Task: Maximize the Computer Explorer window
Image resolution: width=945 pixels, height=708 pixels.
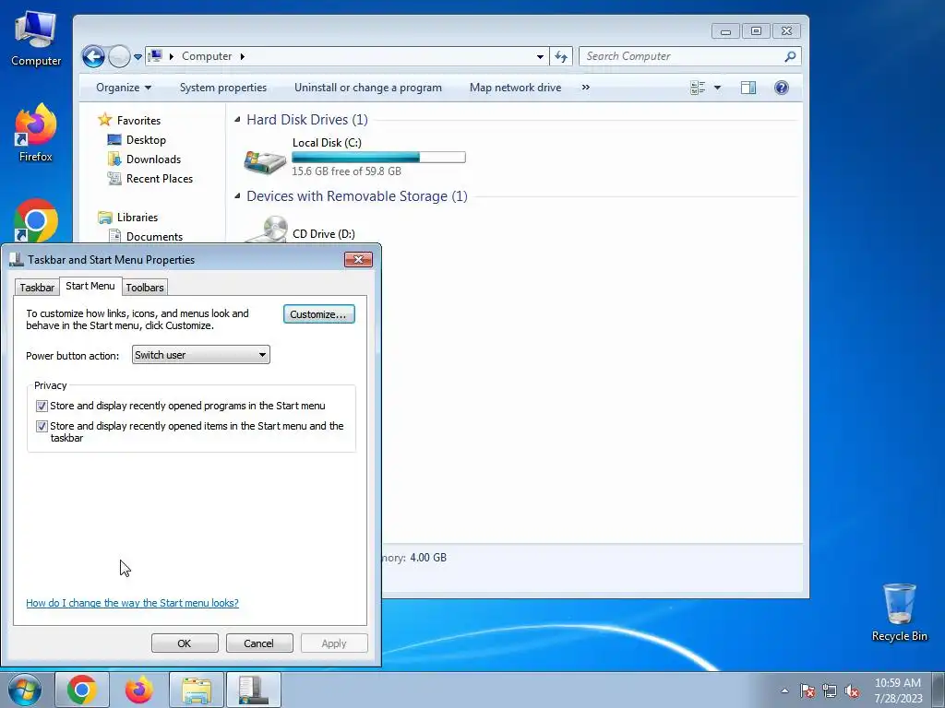Action: (x=756, y=30)
